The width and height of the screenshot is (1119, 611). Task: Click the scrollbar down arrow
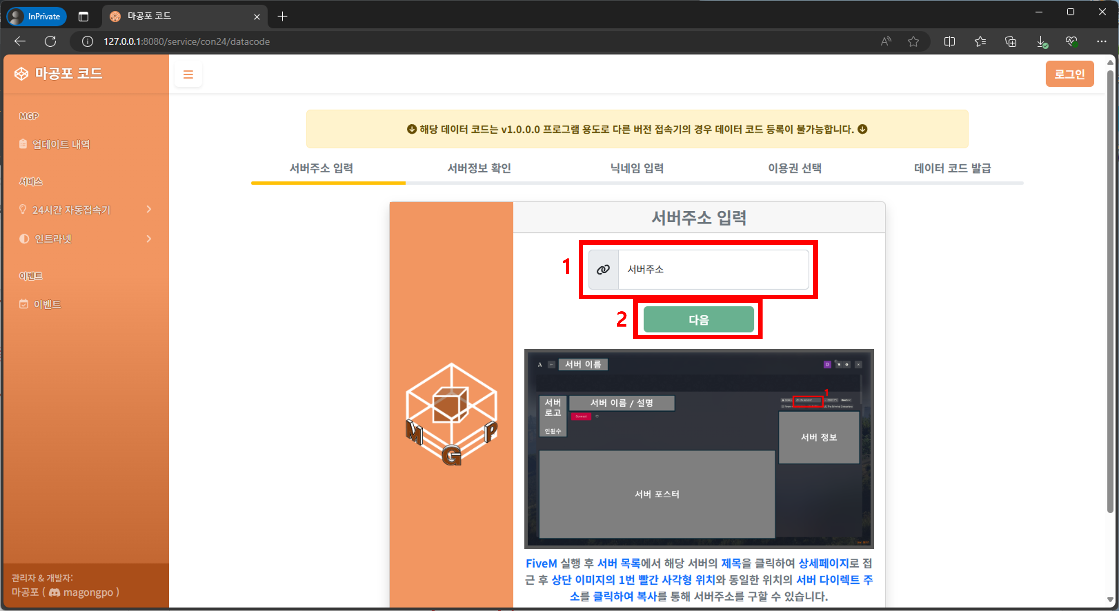1110,600
